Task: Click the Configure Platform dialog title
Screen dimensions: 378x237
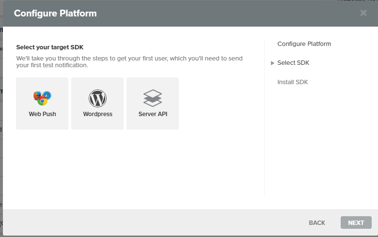Action: [x=55, y=13]
